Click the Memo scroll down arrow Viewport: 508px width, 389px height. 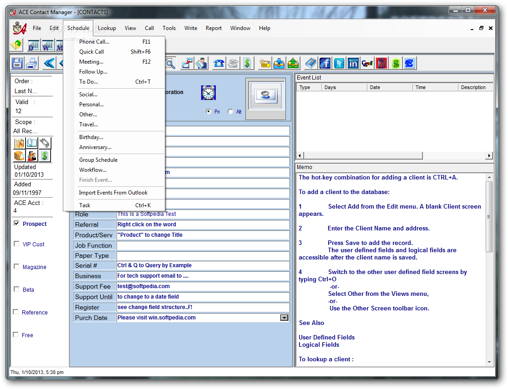(489, 362)
